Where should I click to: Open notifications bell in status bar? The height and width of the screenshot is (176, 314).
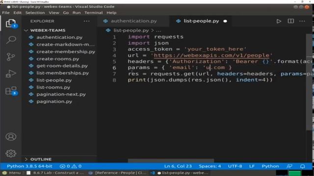[x=302, y=166]
